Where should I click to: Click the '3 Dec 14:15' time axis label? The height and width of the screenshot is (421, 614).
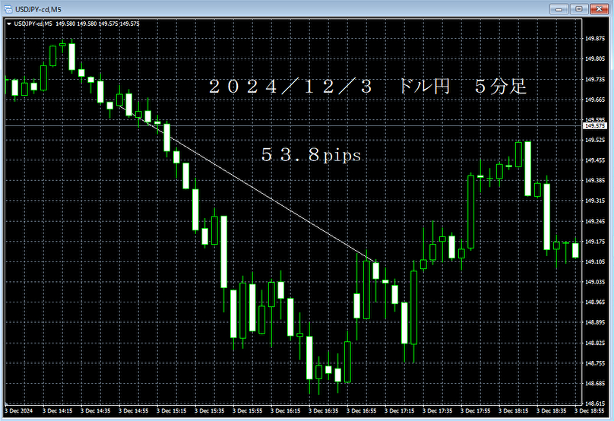58,411
